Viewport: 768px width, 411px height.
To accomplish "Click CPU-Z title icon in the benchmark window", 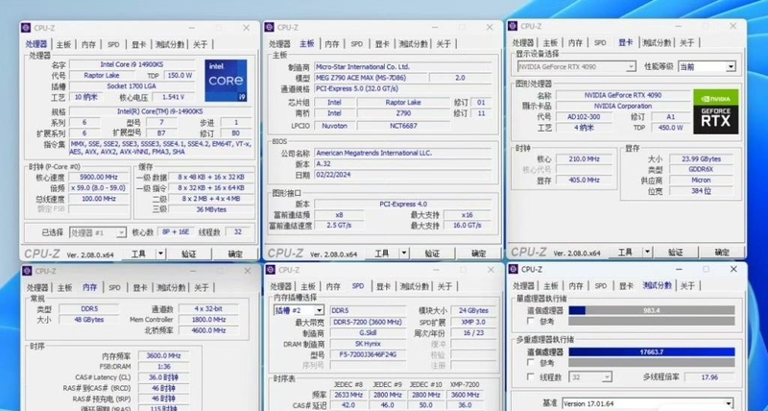I will pos(514,269).
